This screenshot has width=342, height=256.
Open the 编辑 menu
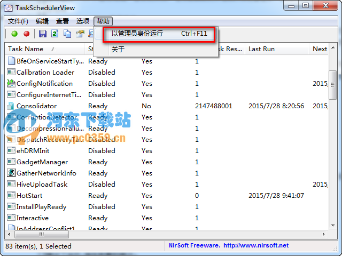42,21
